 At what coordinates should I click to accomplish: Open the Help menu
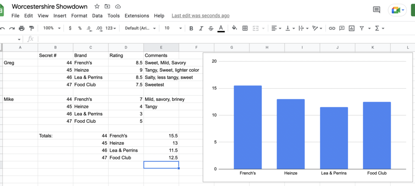(159, 16)
